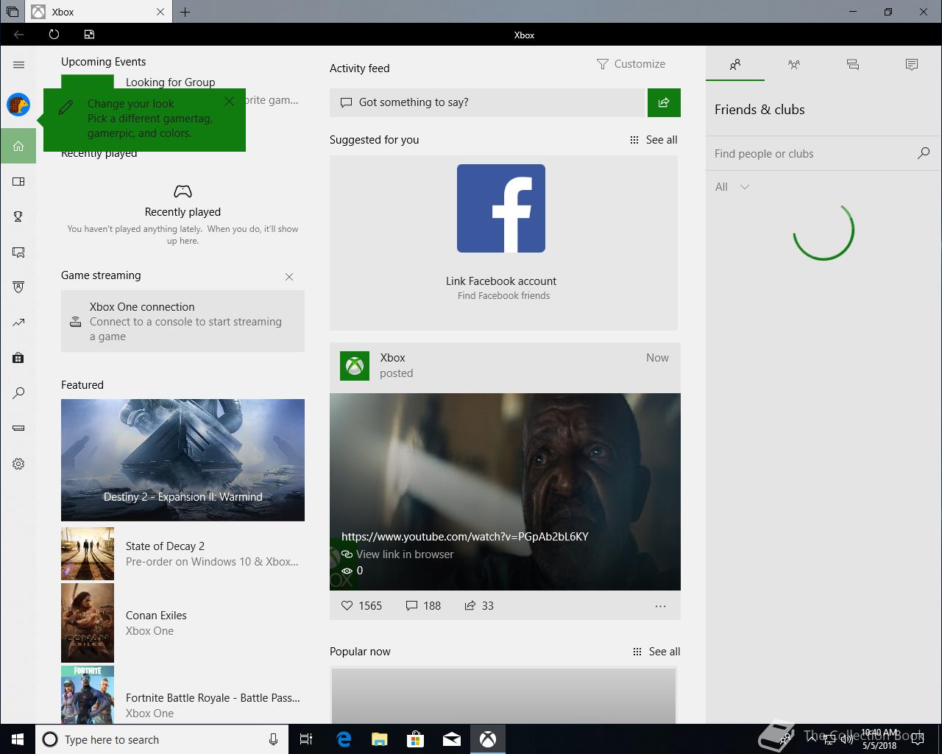Open Destiny 2 Warmind featured banner

click(183, 460)
